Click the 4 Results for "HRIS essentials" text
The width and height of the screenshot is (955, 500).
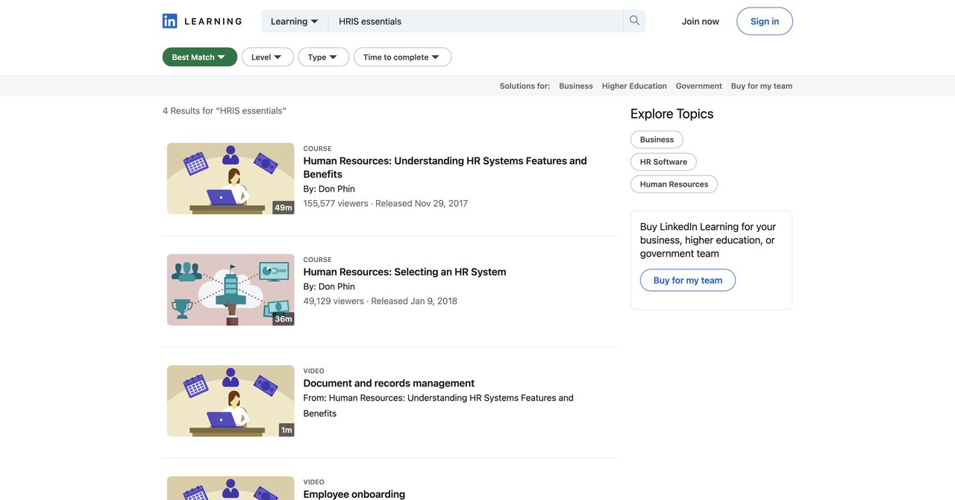tap(225, 110)
